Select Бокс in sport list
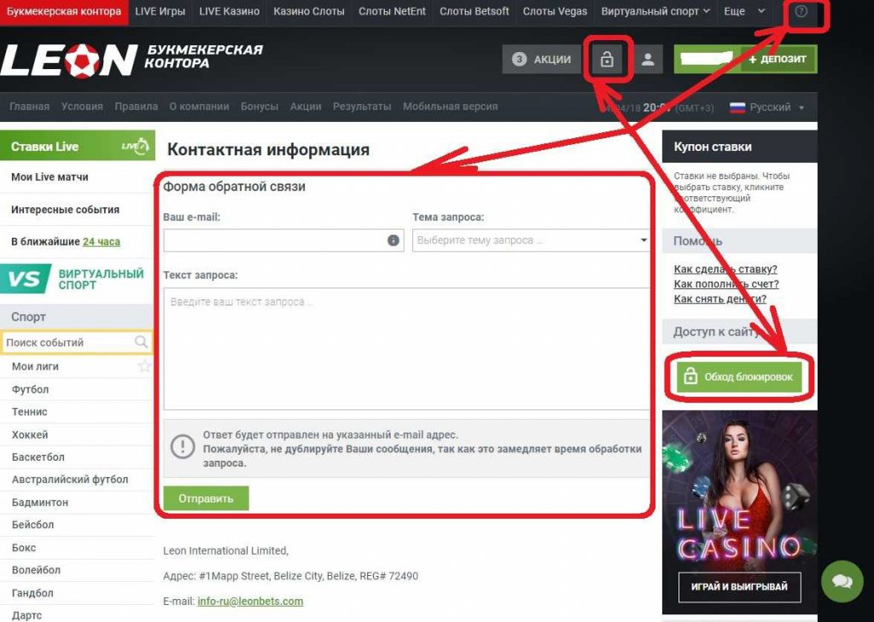Screen dimensions: 874x622 24,548
